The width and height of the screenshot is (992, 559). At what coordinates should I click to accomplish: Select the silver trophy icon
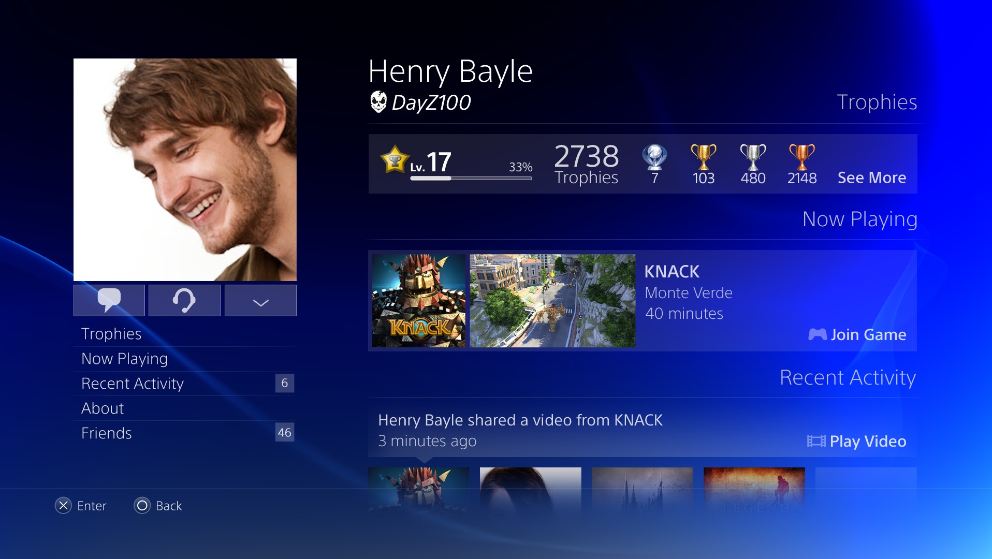[x=753, y=157]
